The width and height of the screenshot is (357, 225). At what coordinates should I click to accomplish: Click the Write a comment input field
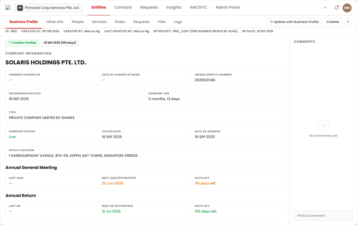(x=323, y=215)
